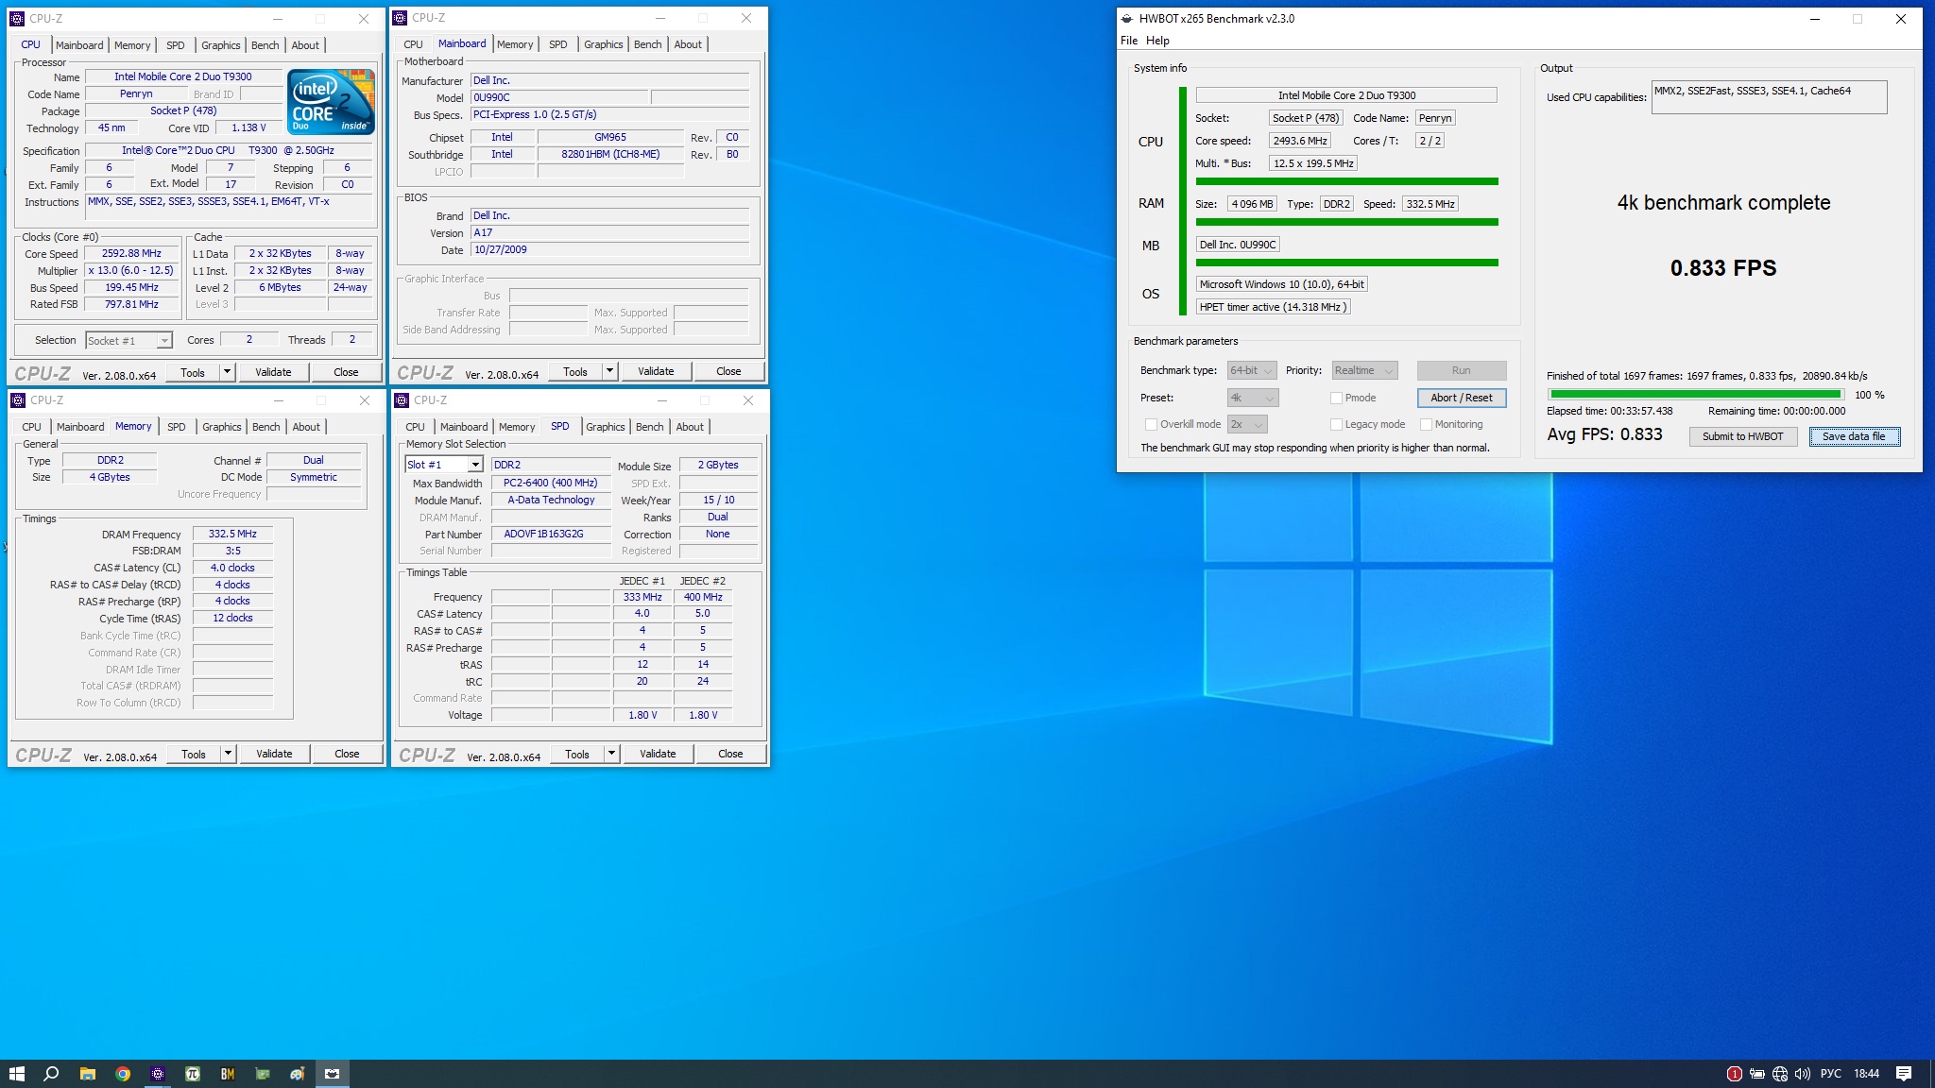Click the 0.833 FPS result text
The image size is (1935, 1088).
tap(1723, 268)
